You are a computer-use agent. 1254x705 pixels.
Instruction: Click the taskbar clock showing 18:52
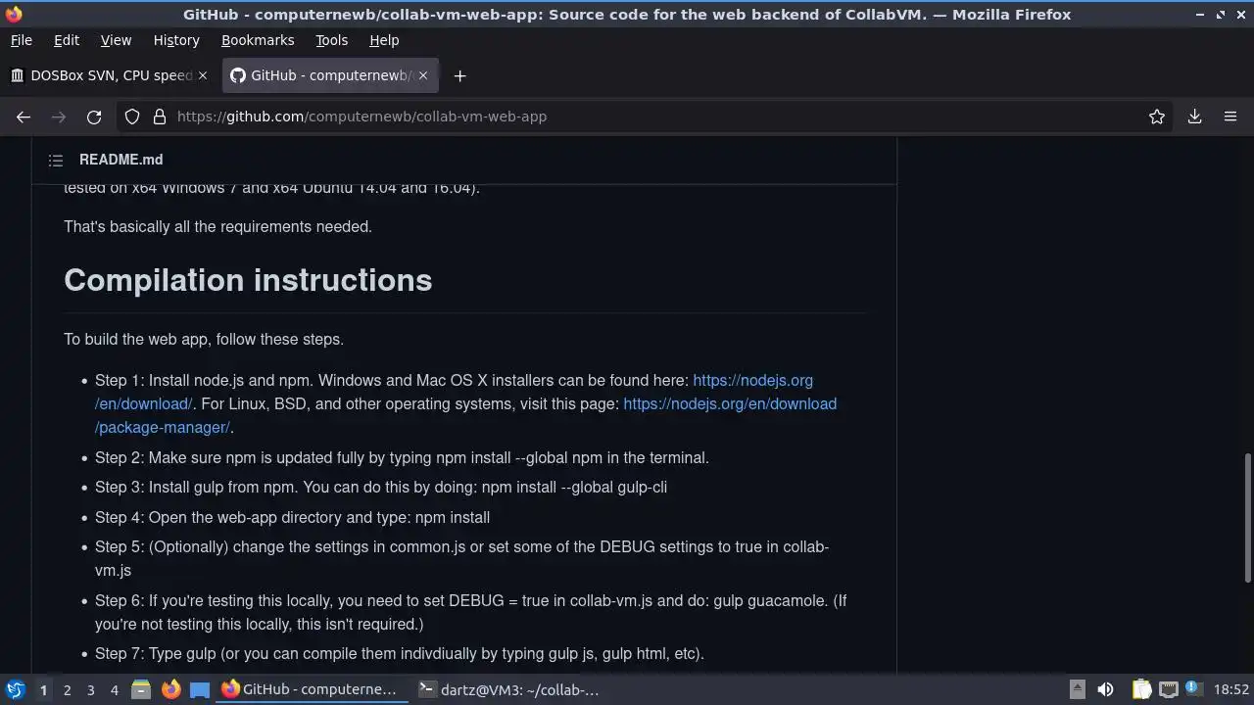point(1231,690)
